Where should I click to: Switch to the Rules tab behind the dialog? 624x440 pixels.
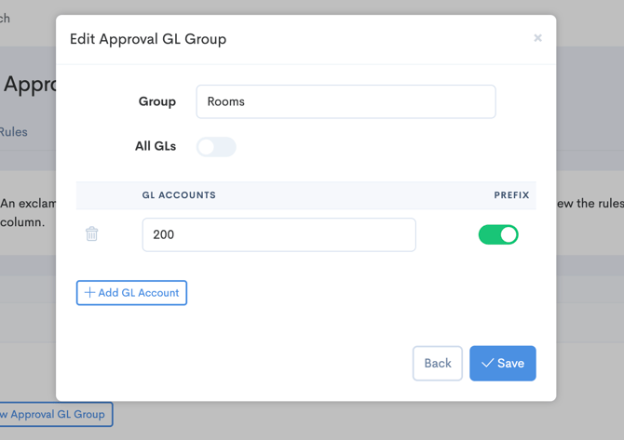(x=14, y=132)
